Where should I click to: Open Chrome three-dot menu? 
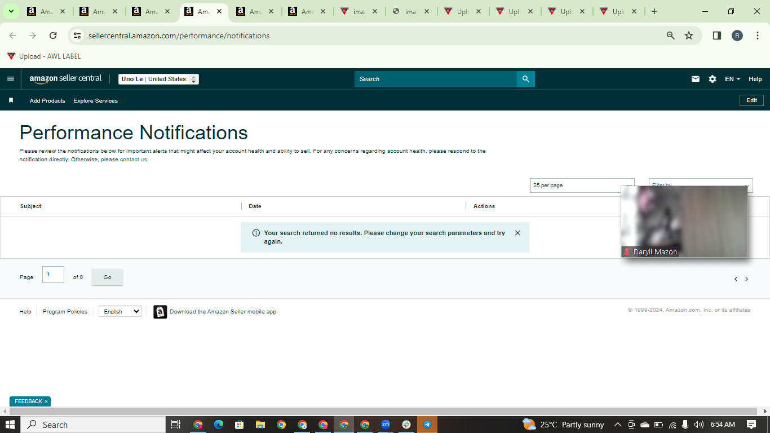[x=758, y=36]
